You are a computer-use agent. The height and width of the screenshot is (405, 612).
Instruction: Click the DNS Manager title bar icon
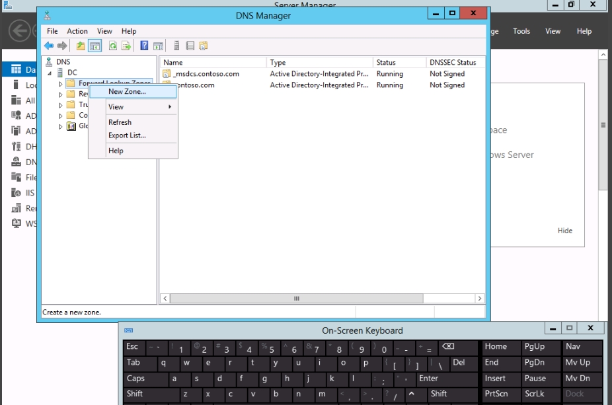click(47, 16)
